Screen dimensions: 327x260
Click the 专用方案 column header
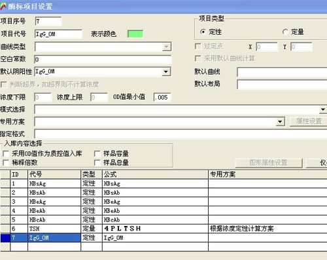point(267,174)
